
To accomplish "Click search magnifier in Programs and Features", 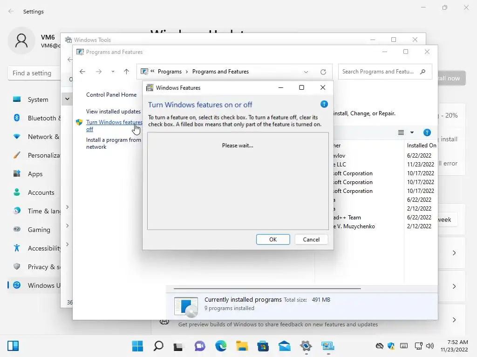I will 422,72.
